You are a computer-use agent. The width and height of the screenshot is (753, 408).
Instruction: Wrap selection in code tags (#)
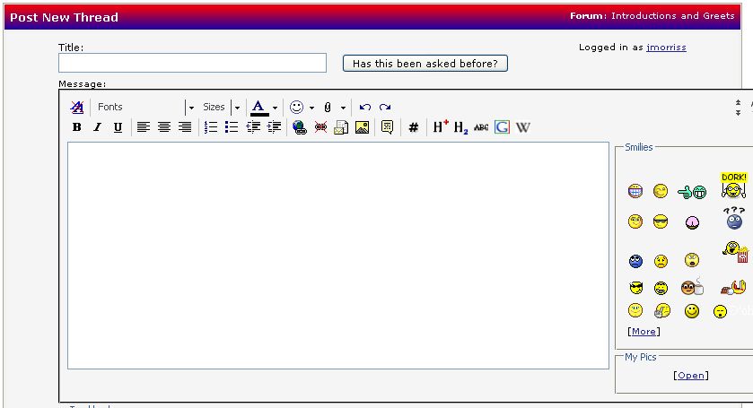413,127
